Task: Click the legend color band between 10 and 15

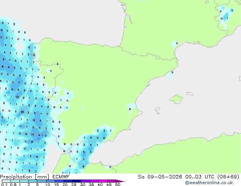Action: click(x=50, y=181)
